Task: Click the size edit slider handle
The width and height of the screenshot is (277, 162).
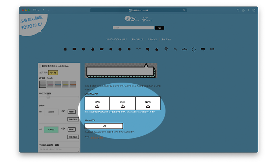Action: [x=48, y=97]
